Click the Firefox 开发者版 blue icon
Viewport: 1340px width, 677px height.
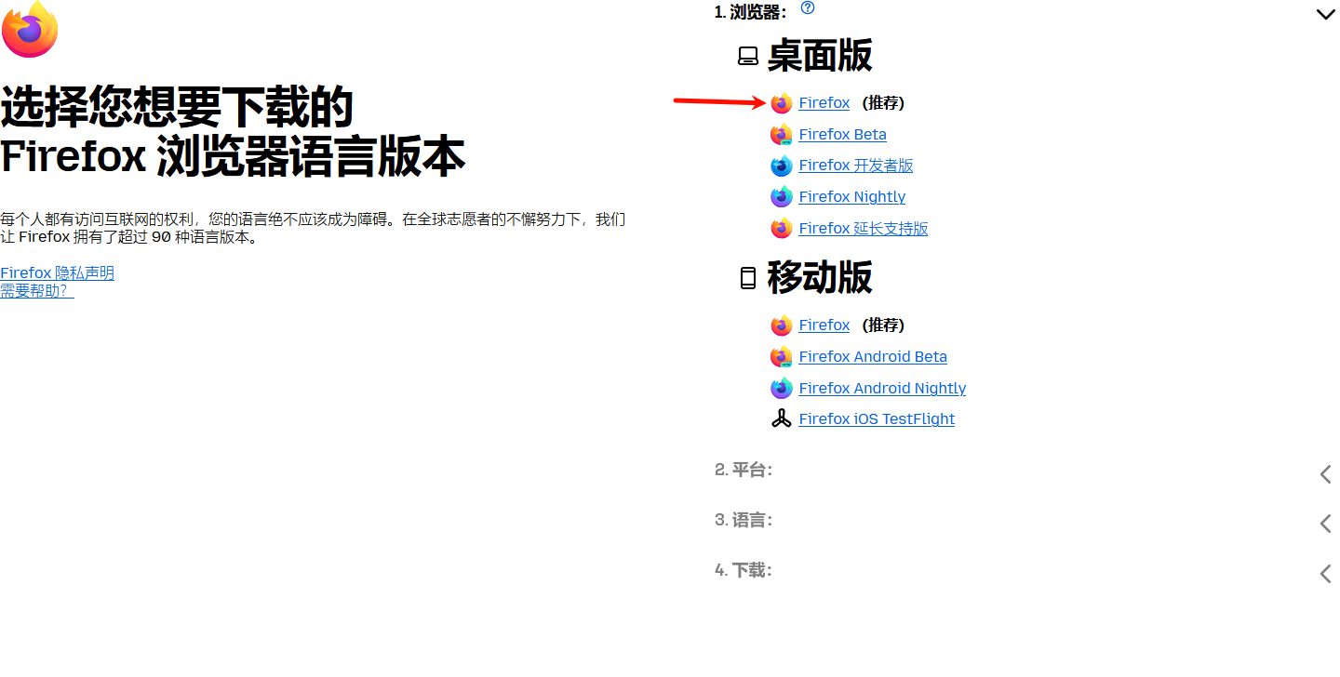tap(781, 166)
